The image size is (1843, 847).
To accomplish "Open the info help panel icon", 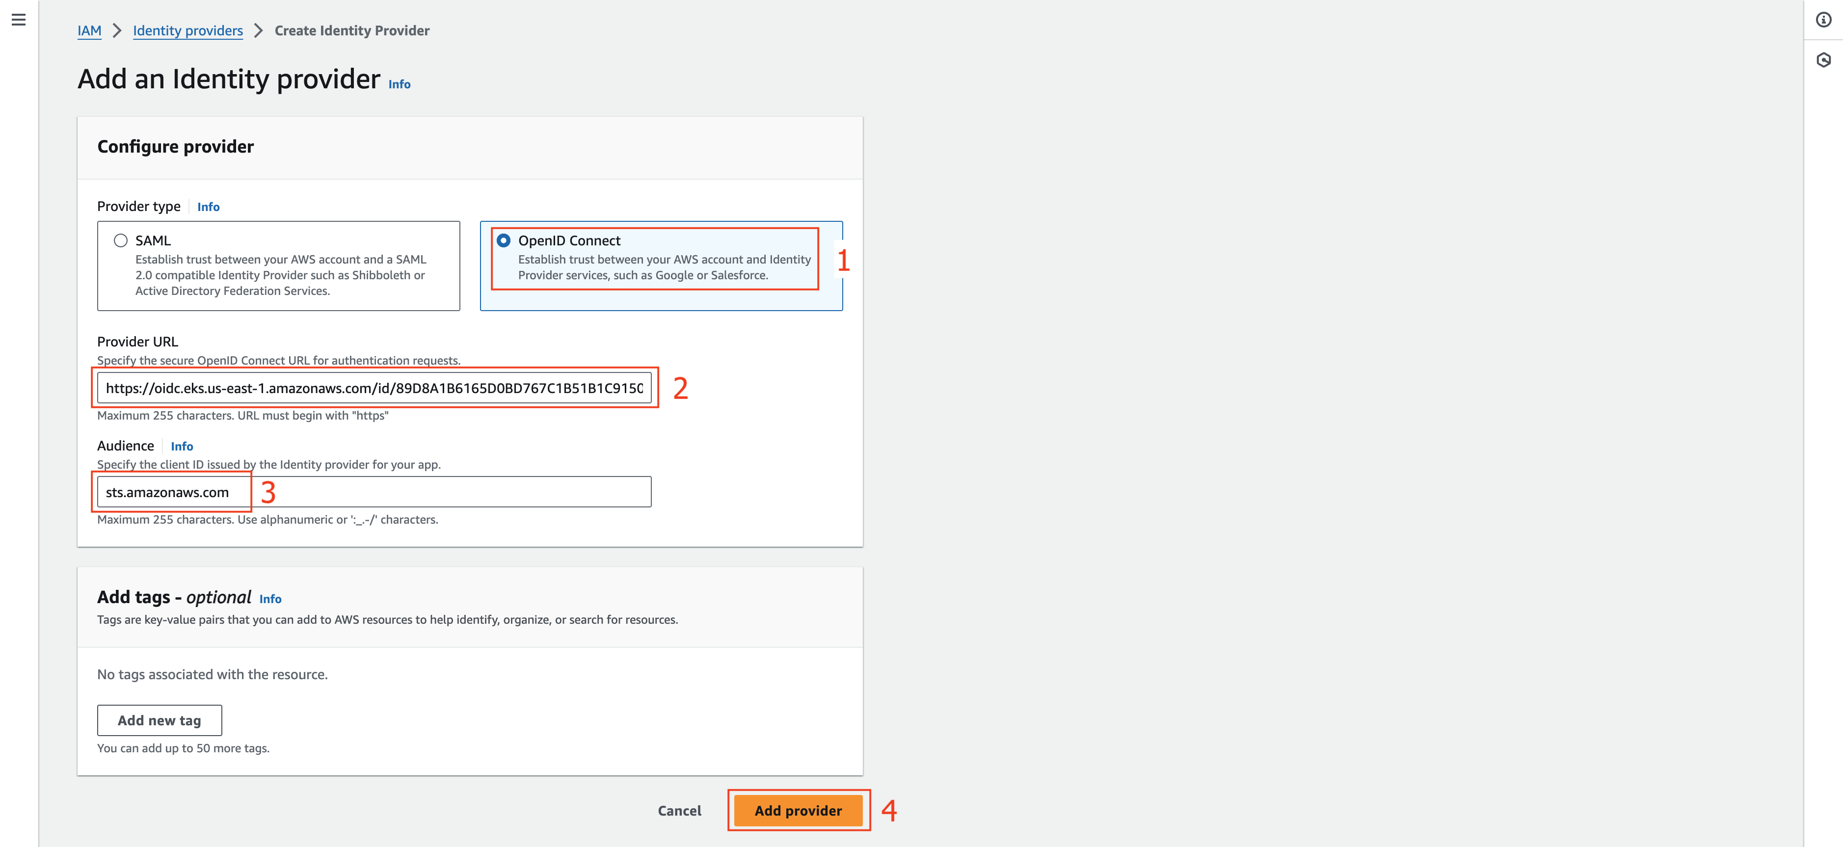I will 1823,20.
